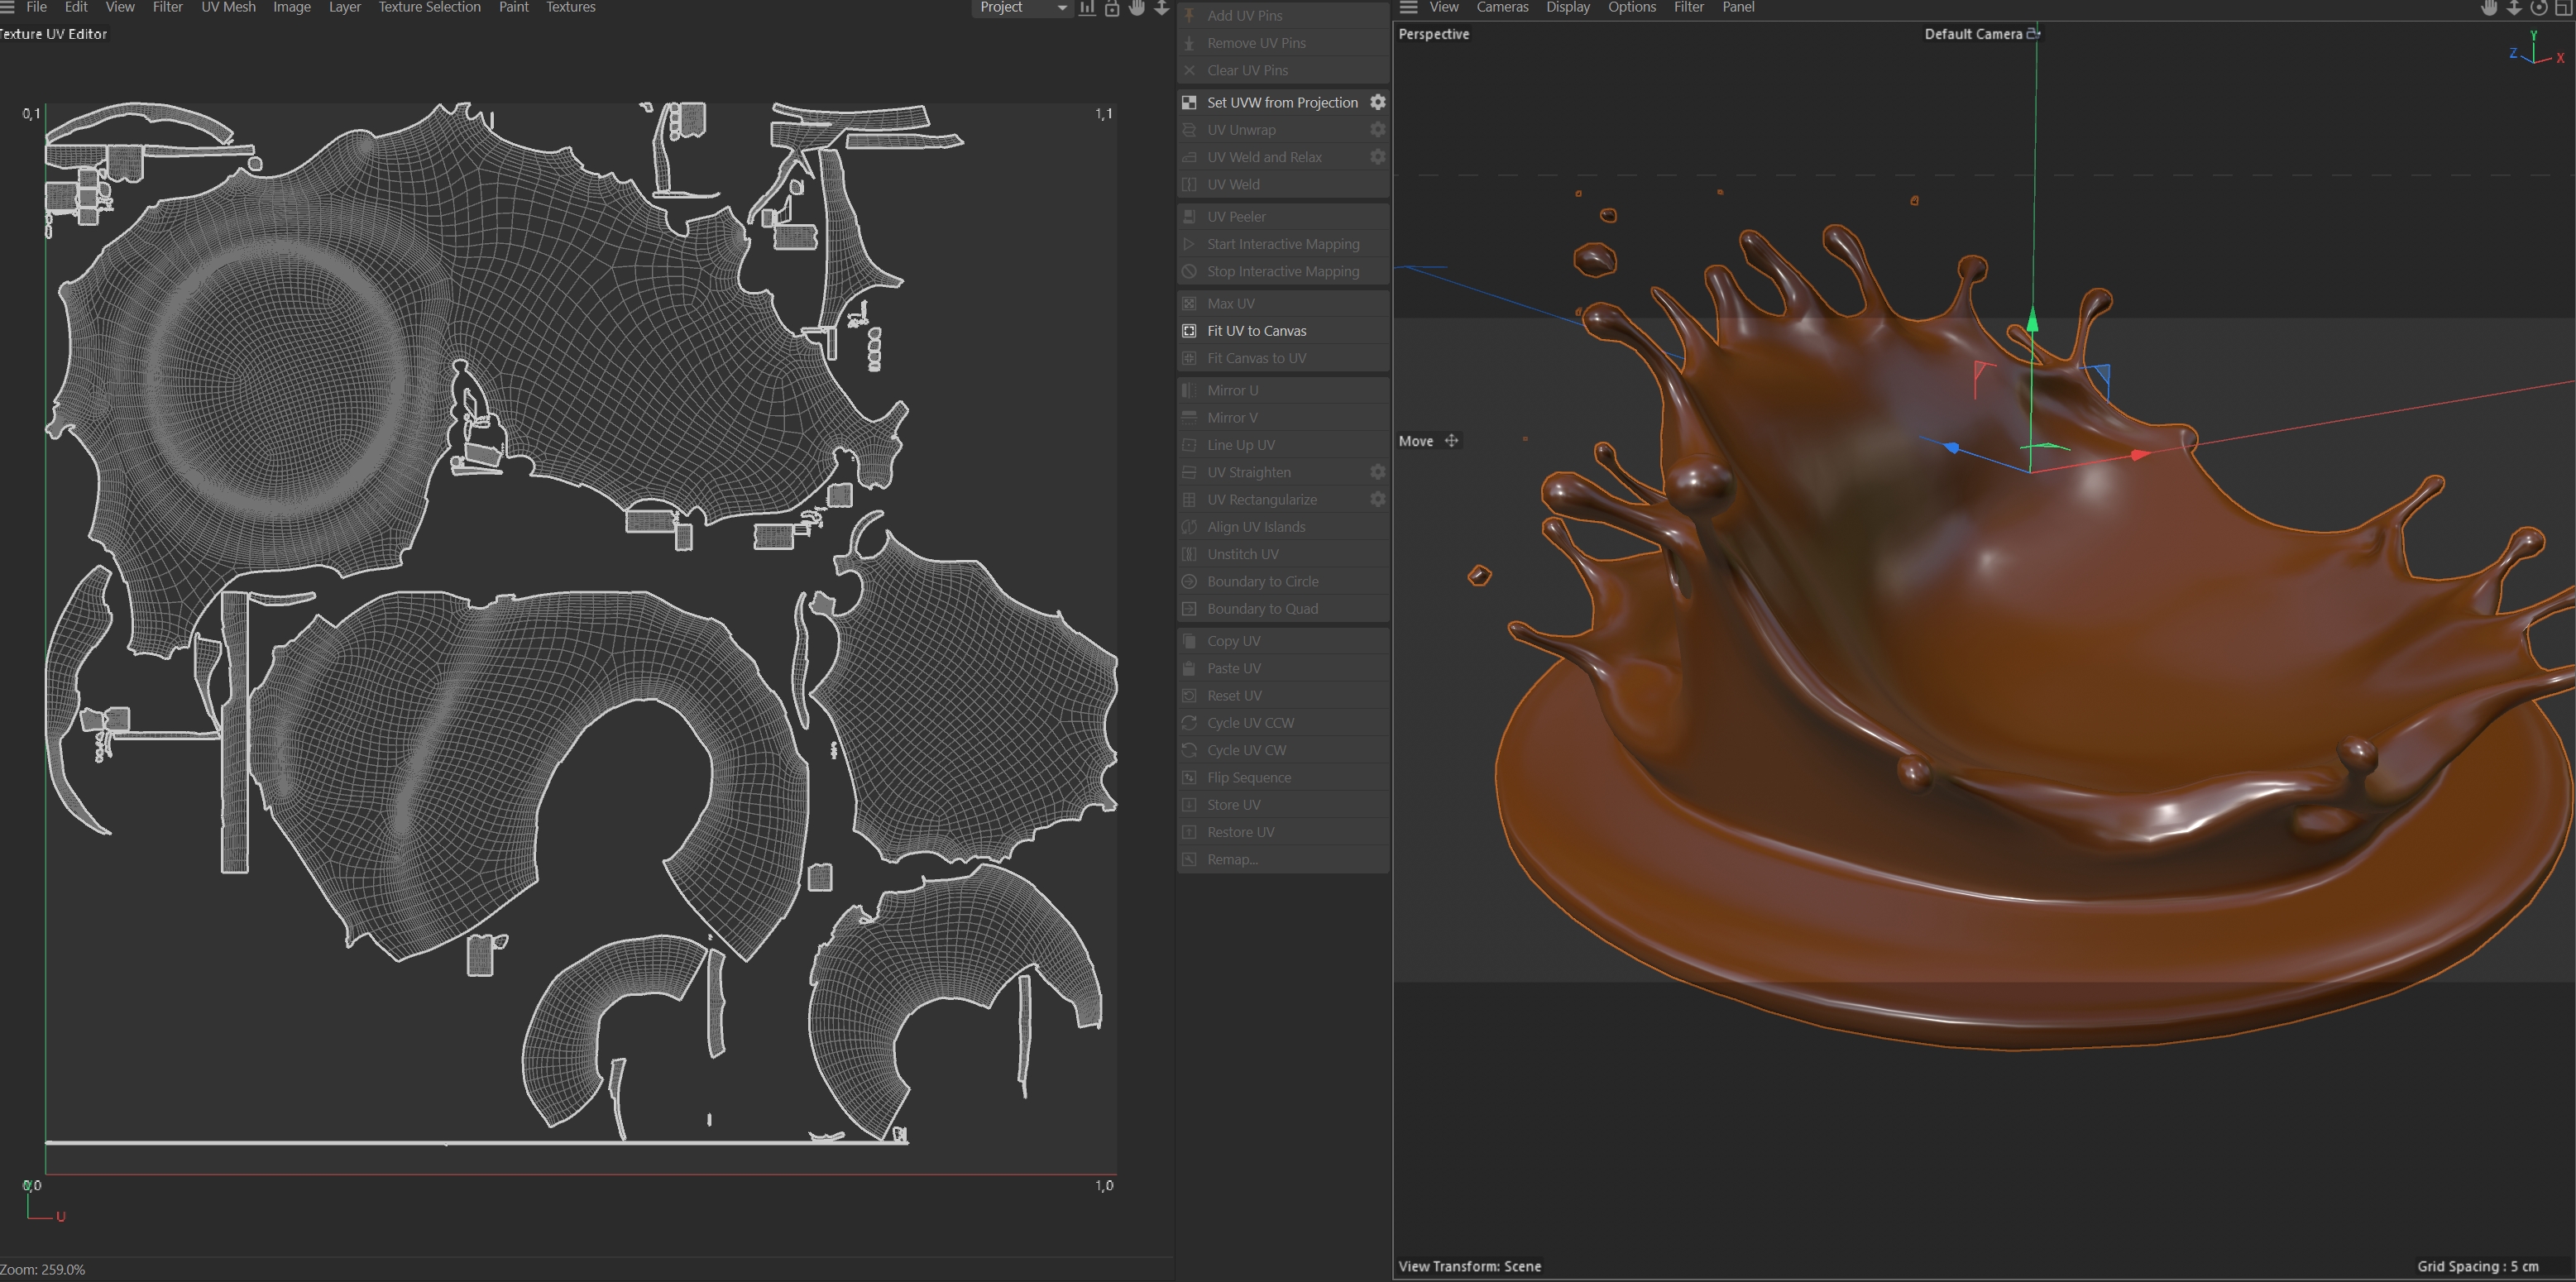Click the red X axis gizmo arrow
This screenshot has height=1282, width=2576.
tap(2138, 455)
